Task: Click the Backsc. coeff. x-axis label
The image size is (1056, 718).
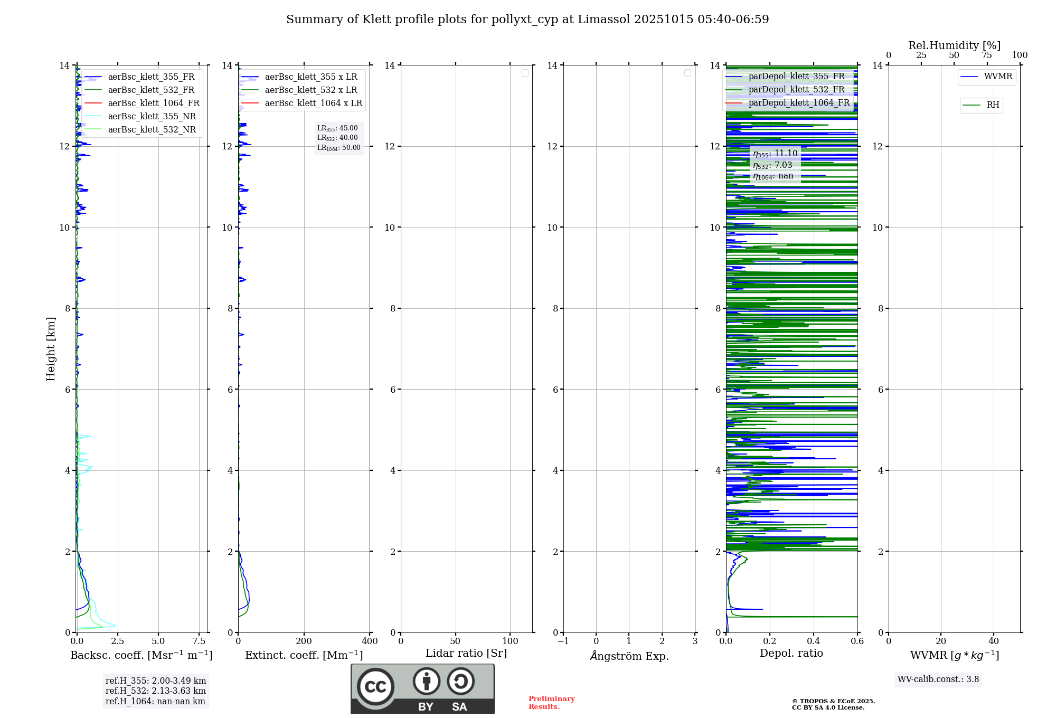Action: [x=141, y=655]
